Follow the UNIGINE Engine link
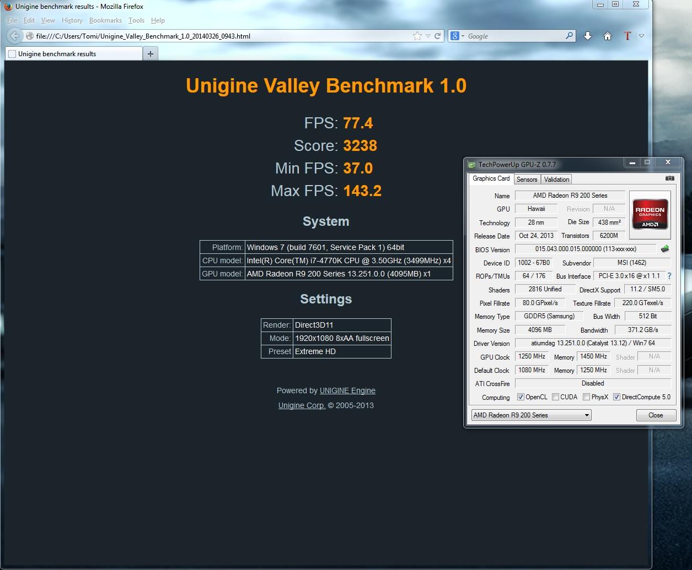This screenshot has height=570, width=692. (347, 390)
